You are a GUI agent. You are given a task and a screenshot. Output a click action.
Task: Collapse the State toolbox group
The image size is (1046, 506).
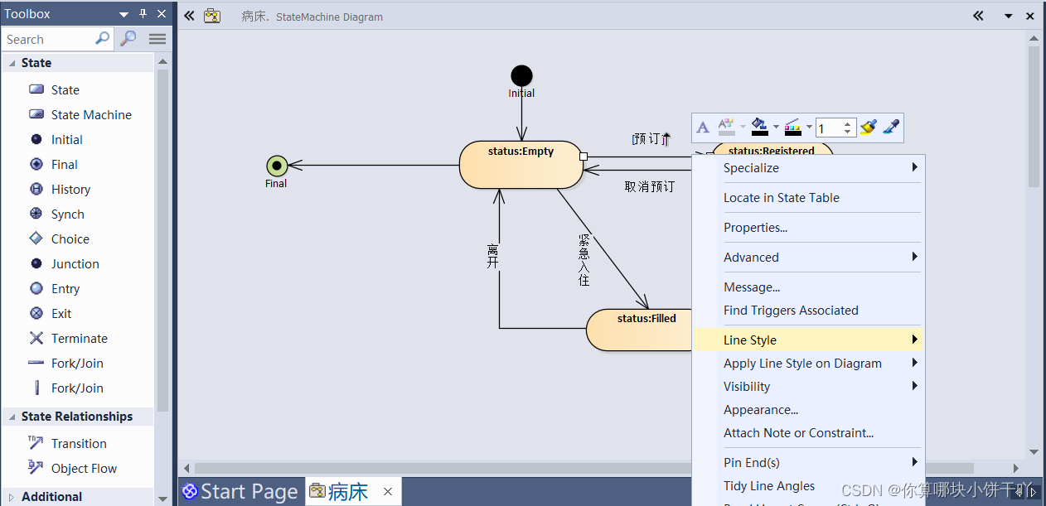[12, 63]
